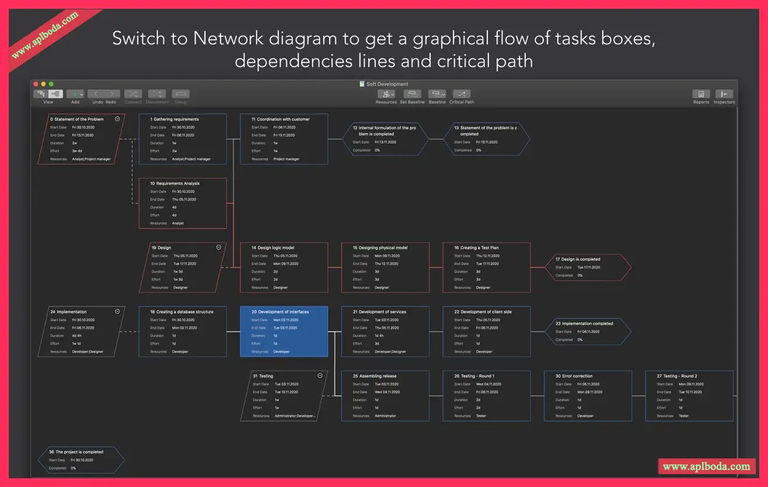Select the Network diagram view icon
This screenshot has height=487, width=768.
click(55, 94)
